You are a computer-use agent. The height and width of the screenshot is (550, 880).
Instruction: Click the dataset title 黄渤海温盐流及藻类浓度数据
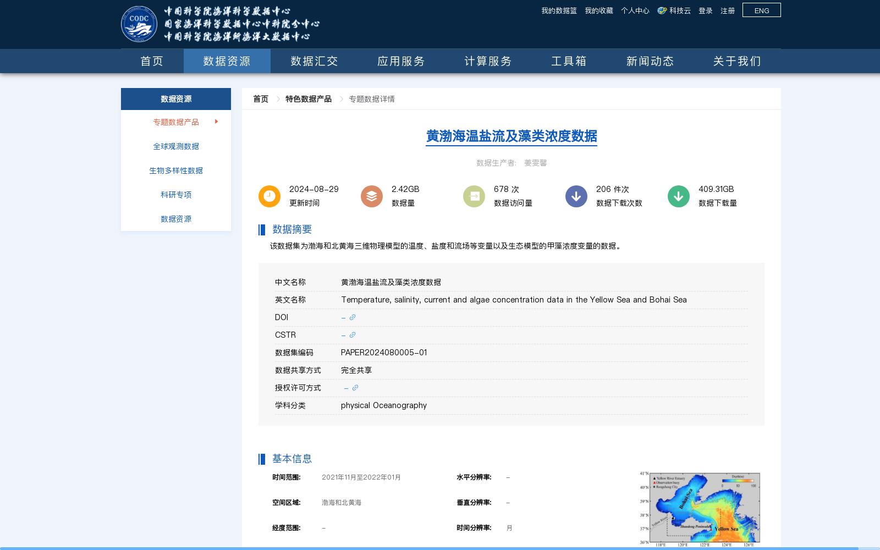[512, 136]
